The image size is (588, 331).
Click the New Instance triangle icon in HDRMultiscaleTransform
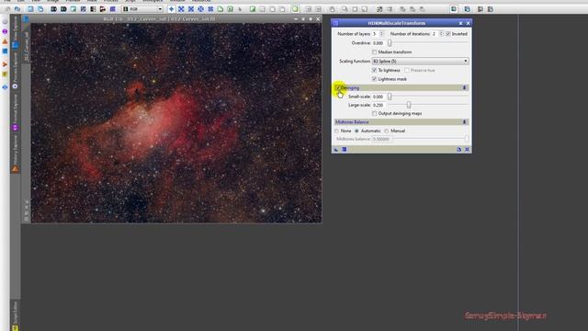[336, 149]
